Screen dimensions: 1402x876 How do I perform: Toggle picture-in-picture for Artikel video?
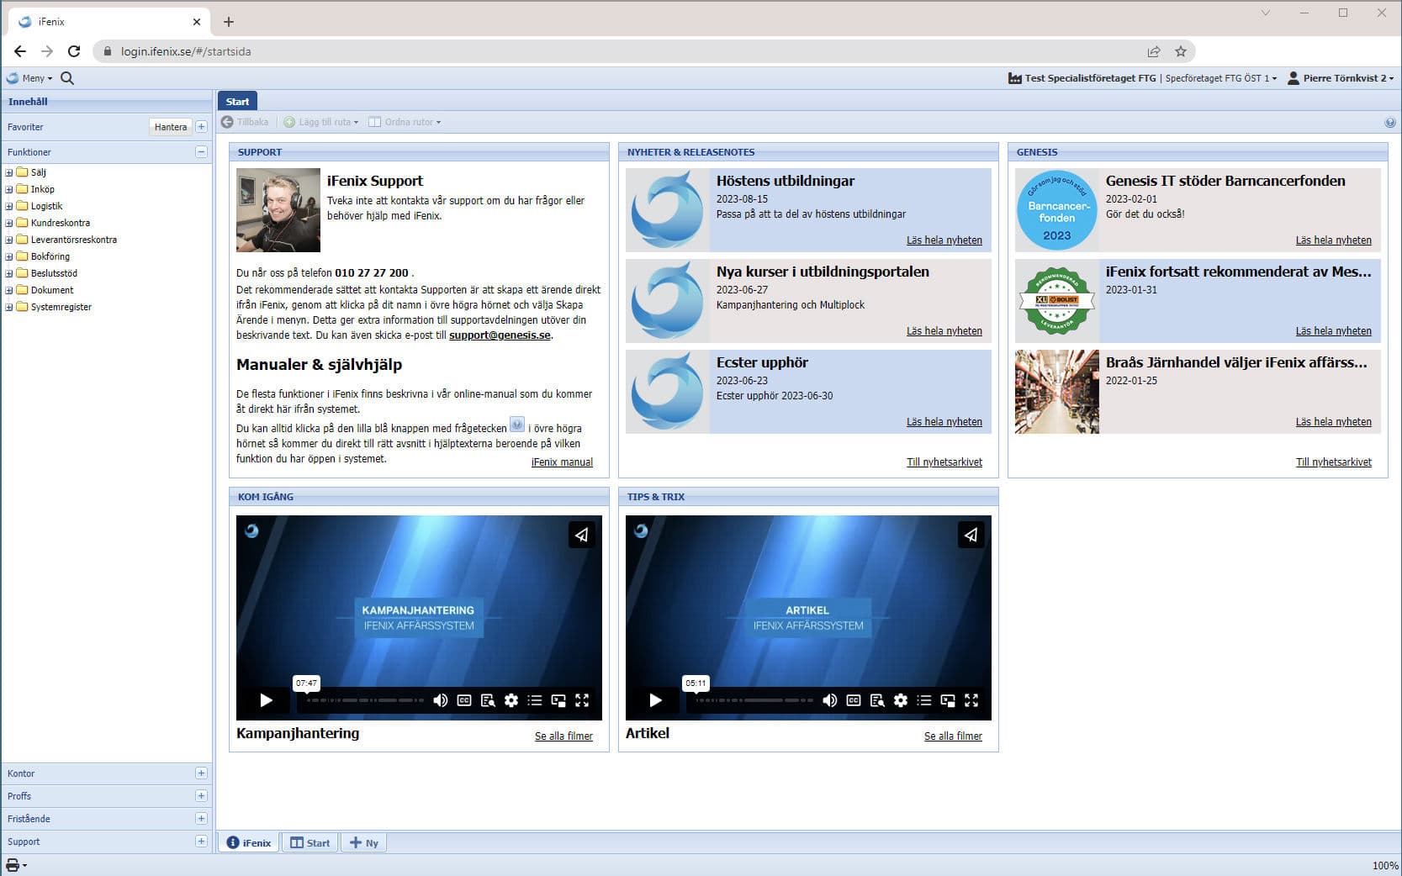pyautogui.click(x=948, y=700)
